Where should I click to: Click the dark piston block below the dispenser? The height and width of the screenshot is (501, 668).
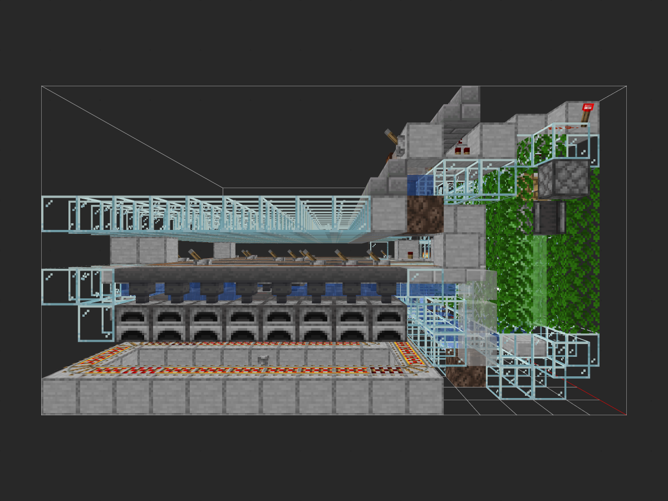click(x=549, y=218)
